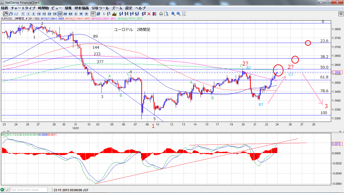Click the 'Type instrument name' search field
This screenshot has width=344, height=193.
(x=28, y=190)
